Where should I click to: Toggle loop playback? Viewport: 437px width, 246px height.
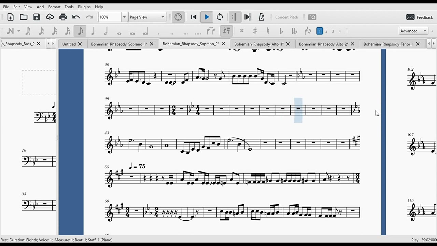pos(220,17)
